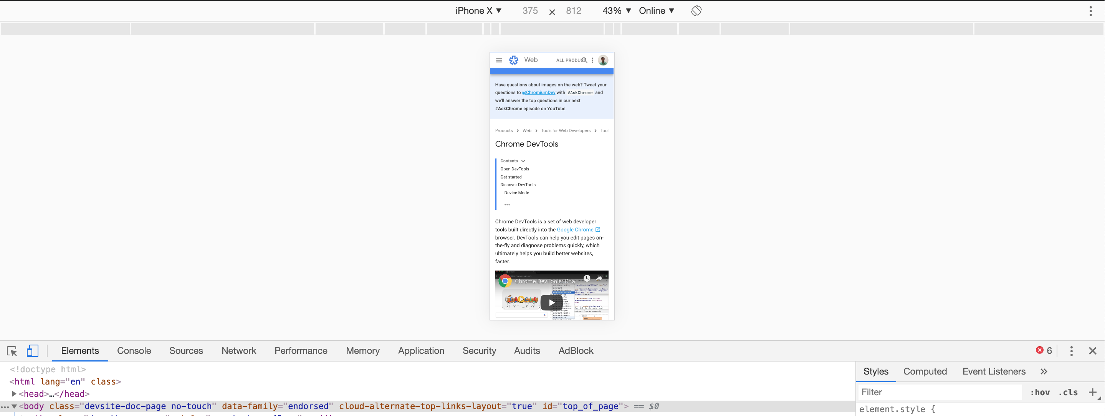Click the video thumbnail play button
This screenshot has height=416, width=1105.
[552, 303]
